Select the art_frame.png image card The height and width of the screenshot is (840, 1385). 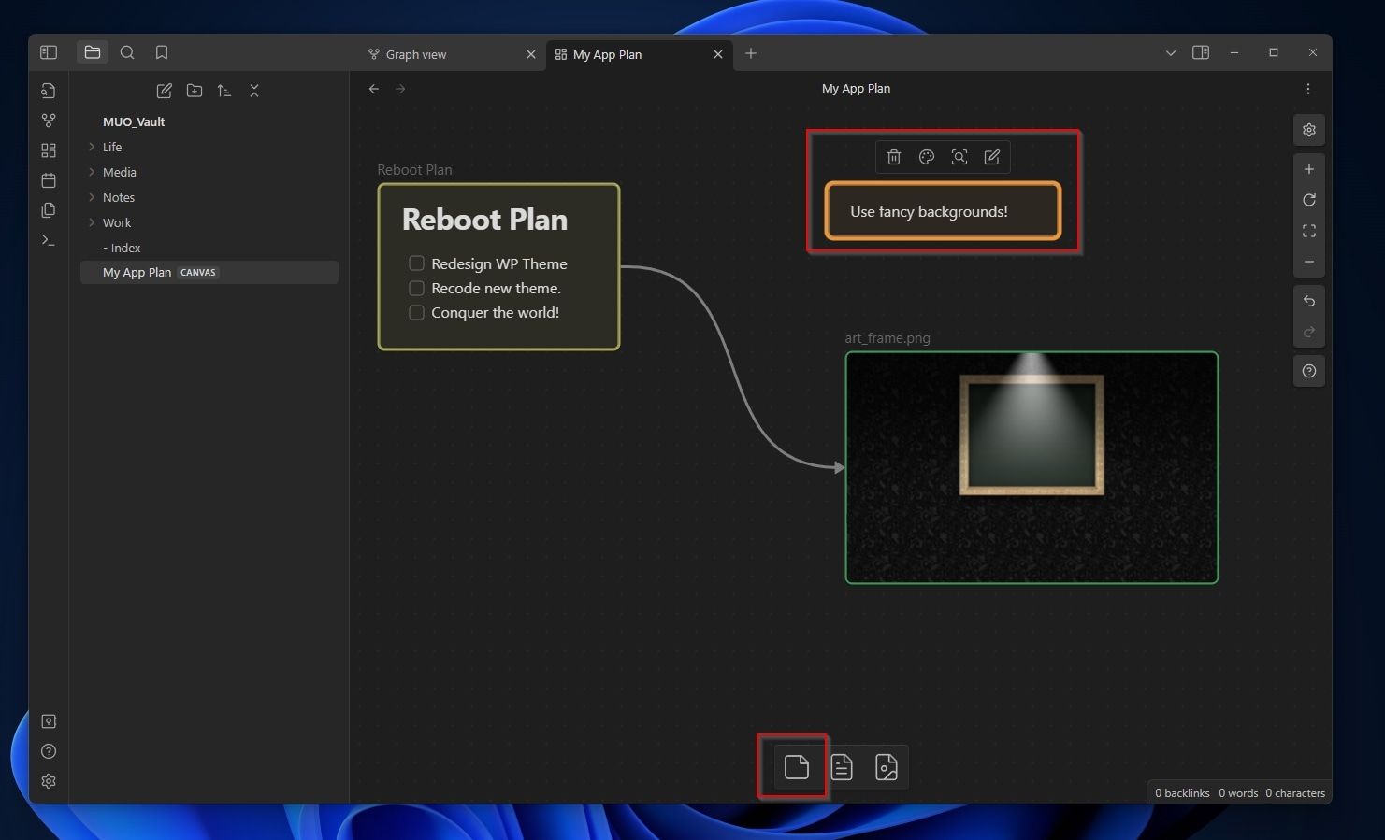[x=1032, y=467]
